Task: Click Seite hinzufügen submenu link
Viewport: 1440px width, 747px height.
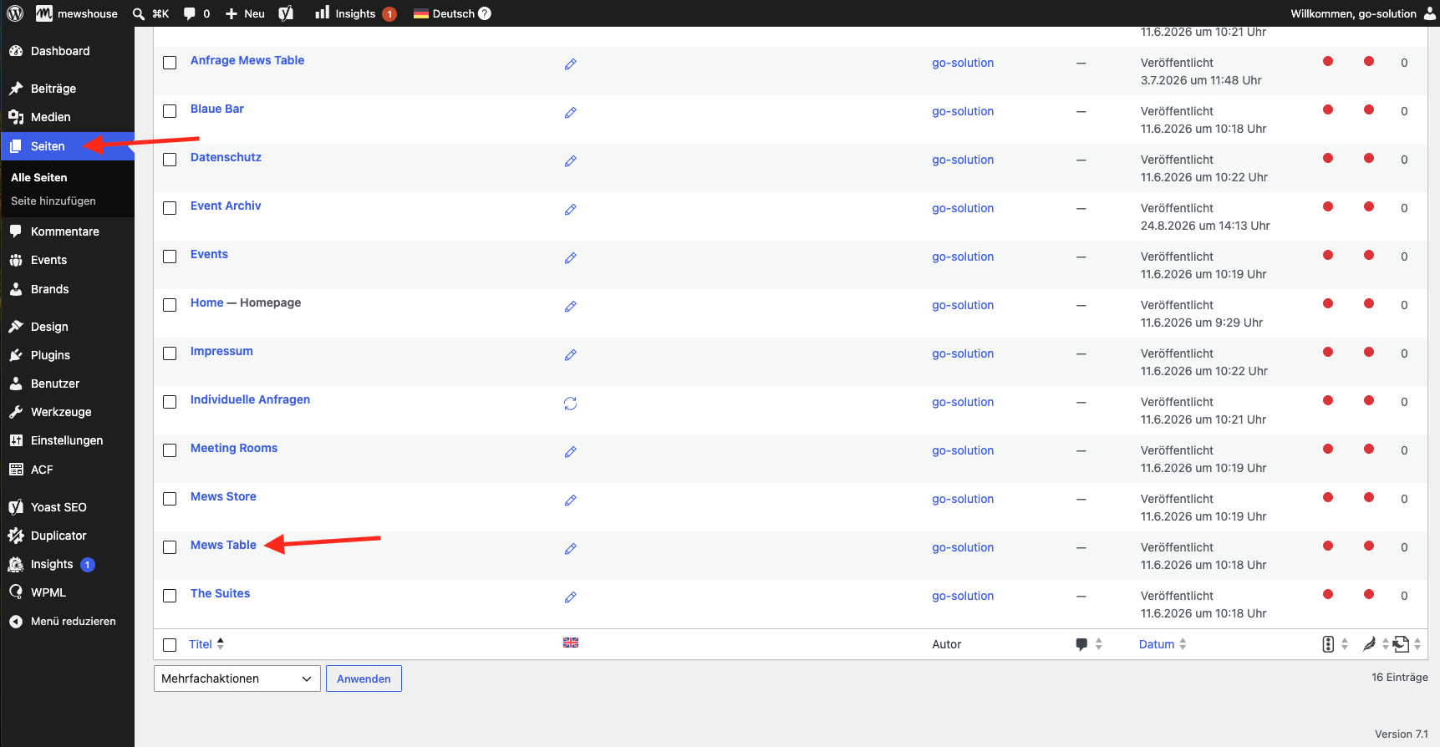Action: coord(53,201)
